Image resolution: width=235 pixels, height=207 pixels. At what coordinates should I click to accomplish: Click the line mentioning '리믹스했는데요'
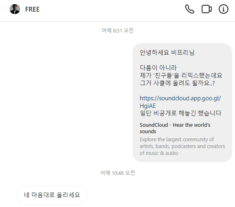[x=181, y=75]
